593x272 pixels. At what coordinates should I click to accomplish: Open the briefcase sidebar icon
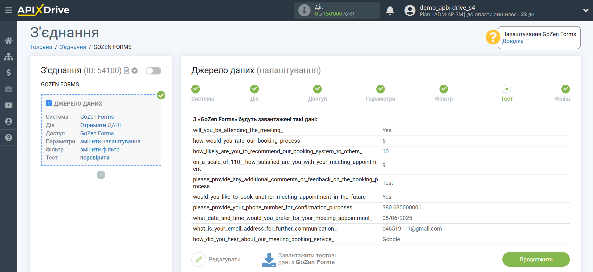coord(8,89)
